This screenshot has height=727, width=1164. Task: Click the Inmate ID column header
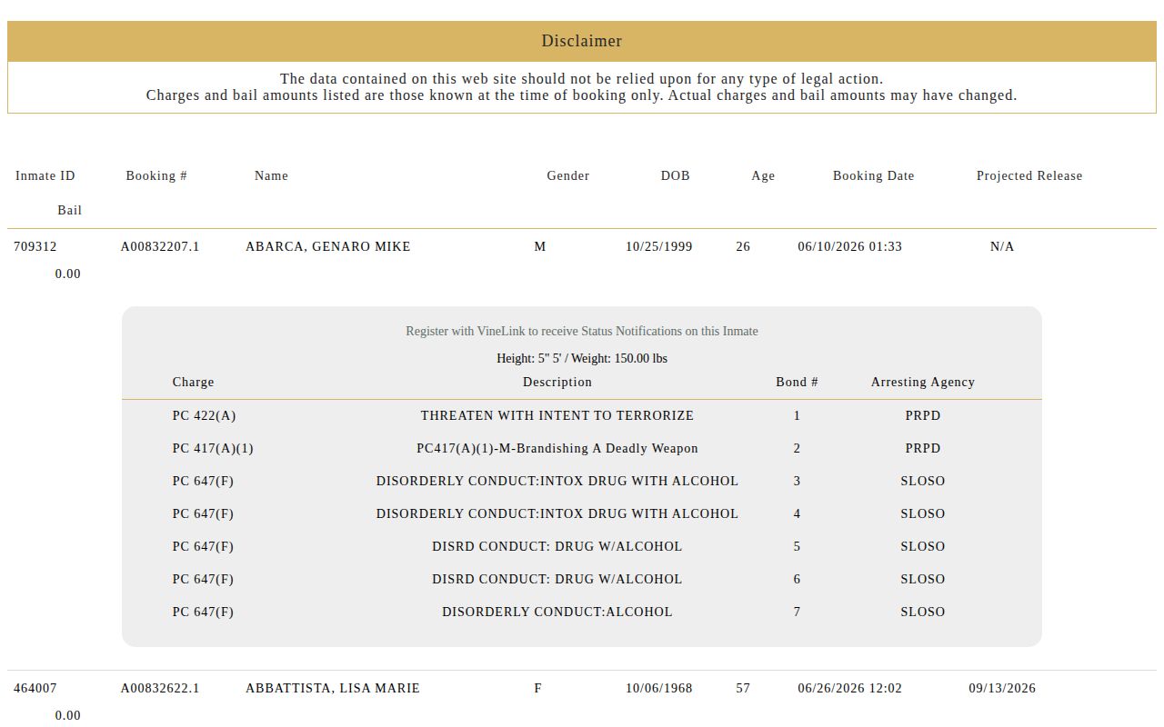pyautogui.click(x=45, y=175)
